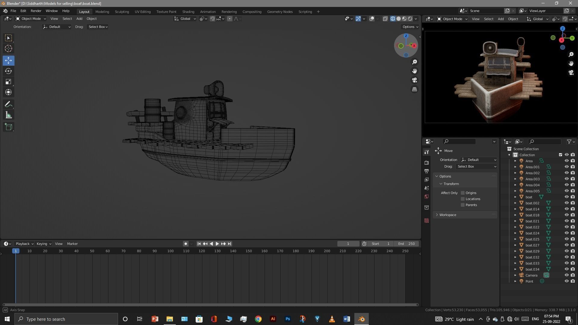Enable the Parents checkbox
The image size is (578, 325).
463,205
